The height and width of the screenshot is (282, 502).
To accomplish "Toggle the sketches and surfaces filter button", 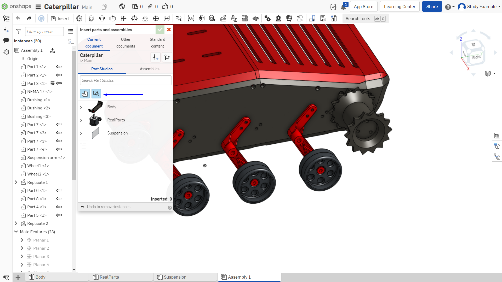I will click(x=96, y=93).
